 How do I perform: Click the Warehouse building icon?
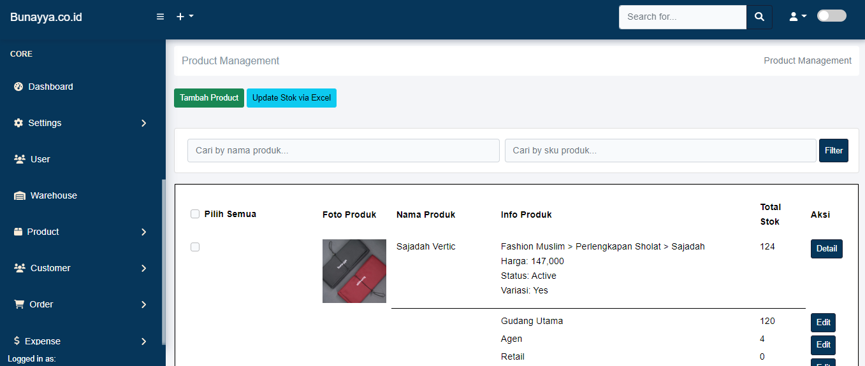click(20, 195)
